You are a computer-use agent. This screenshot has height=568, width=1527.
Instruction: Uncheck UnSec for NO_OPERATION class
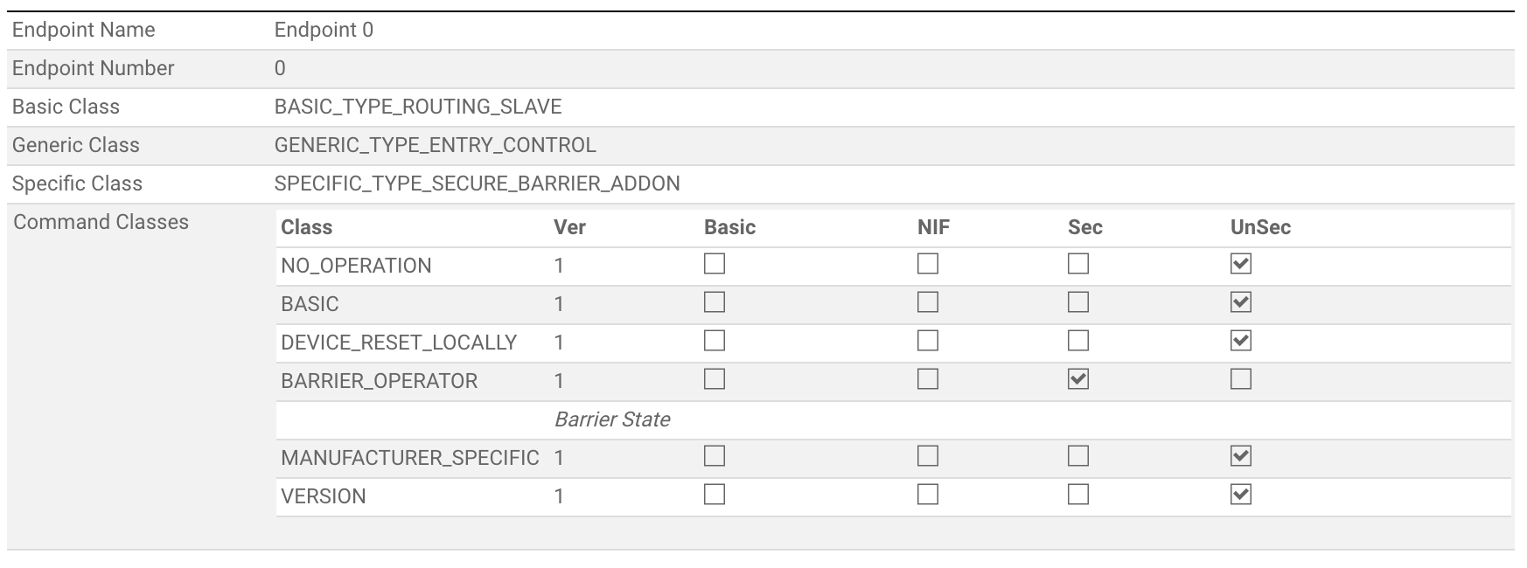[x=1240, y=264]
